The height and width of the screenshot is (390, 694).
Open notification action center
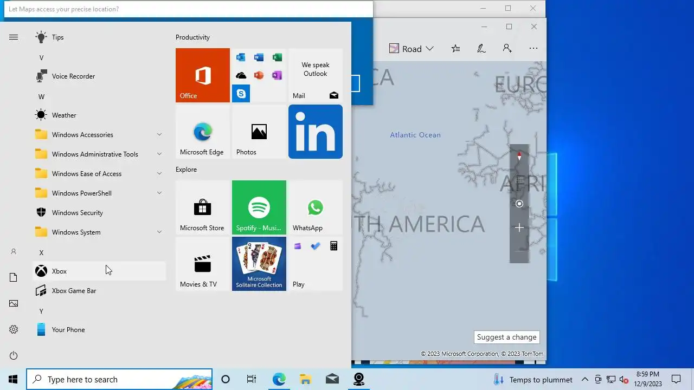tap(676, 379)
